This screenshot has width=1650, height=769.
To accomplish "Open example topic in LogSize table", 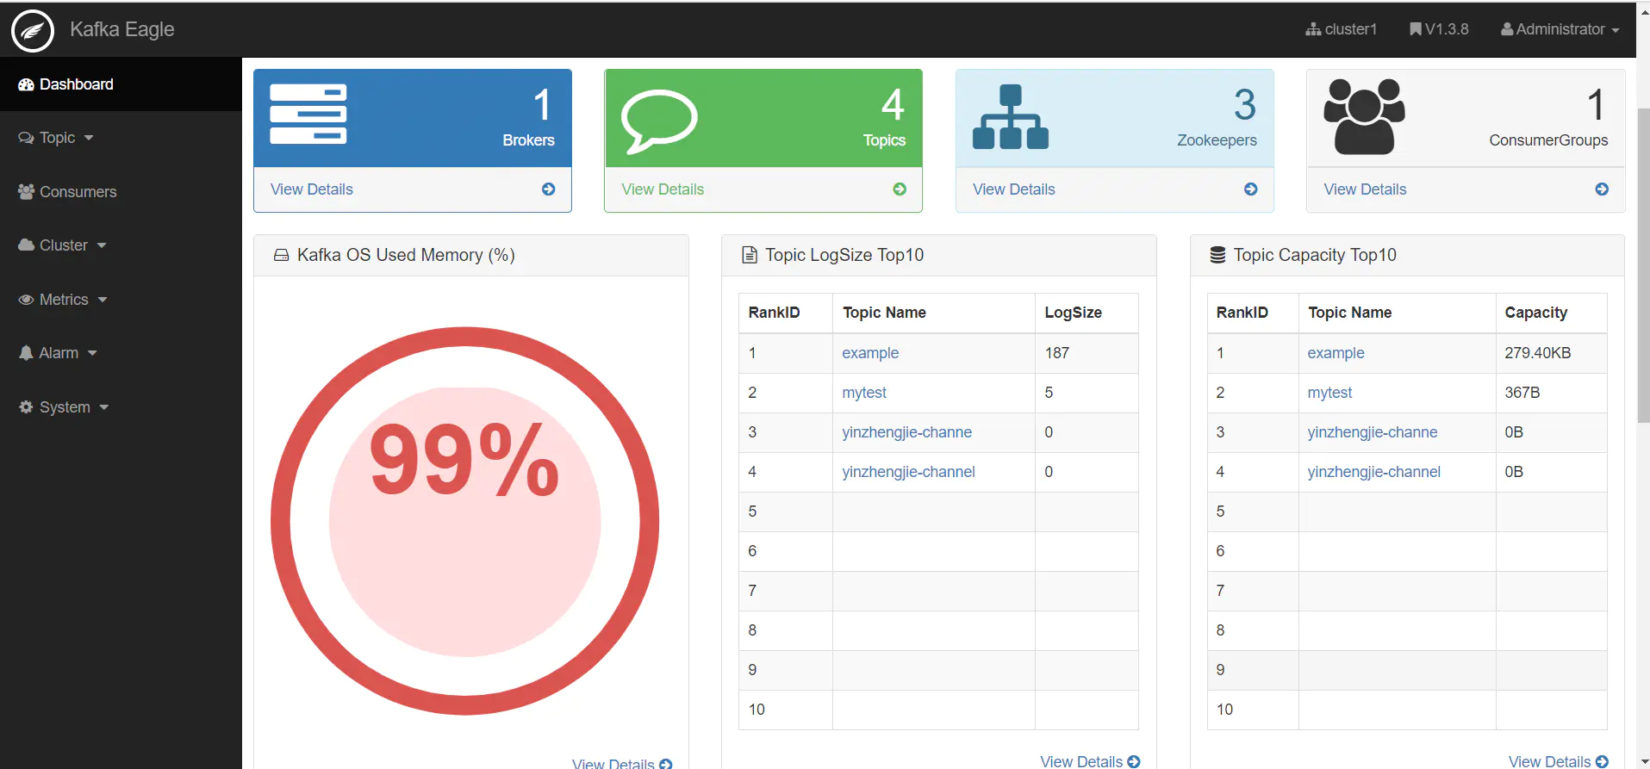I will (869, 353).
